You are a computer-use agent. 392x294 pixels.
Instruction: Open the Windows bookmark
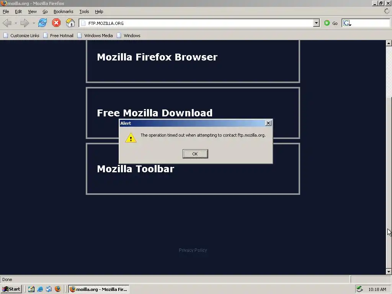[129, 36]
